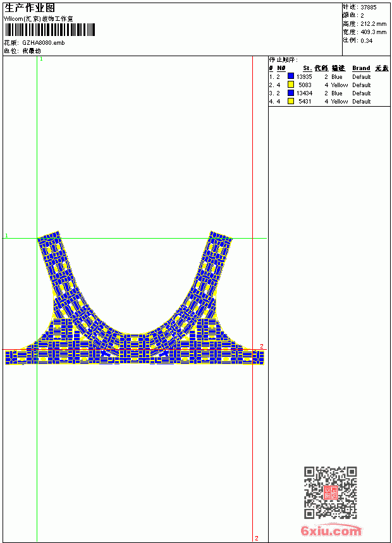Click the blue swatch in stop 3
This screenshot has height=543, width=392.
[291, 93]
